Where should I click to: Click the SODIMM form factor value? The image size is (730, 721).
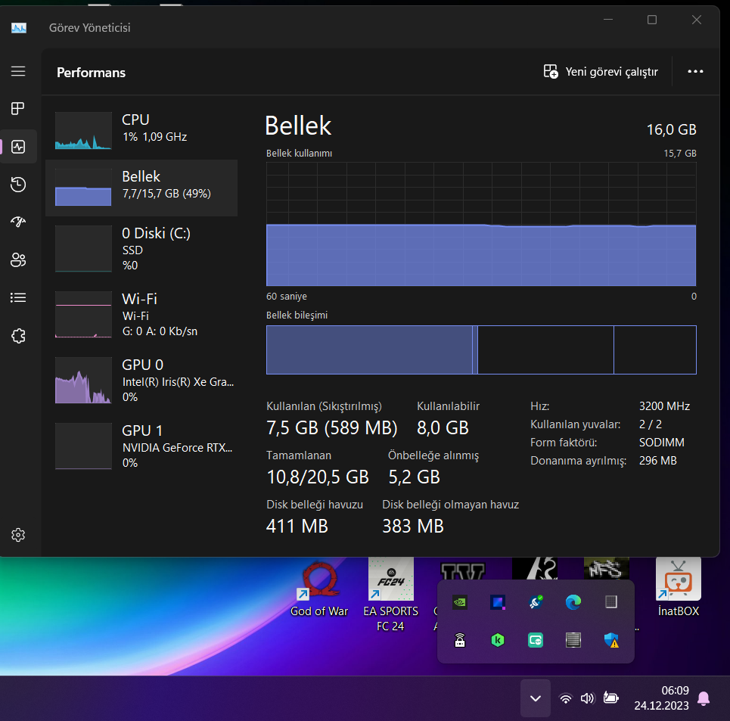click(x=662, y=443)
